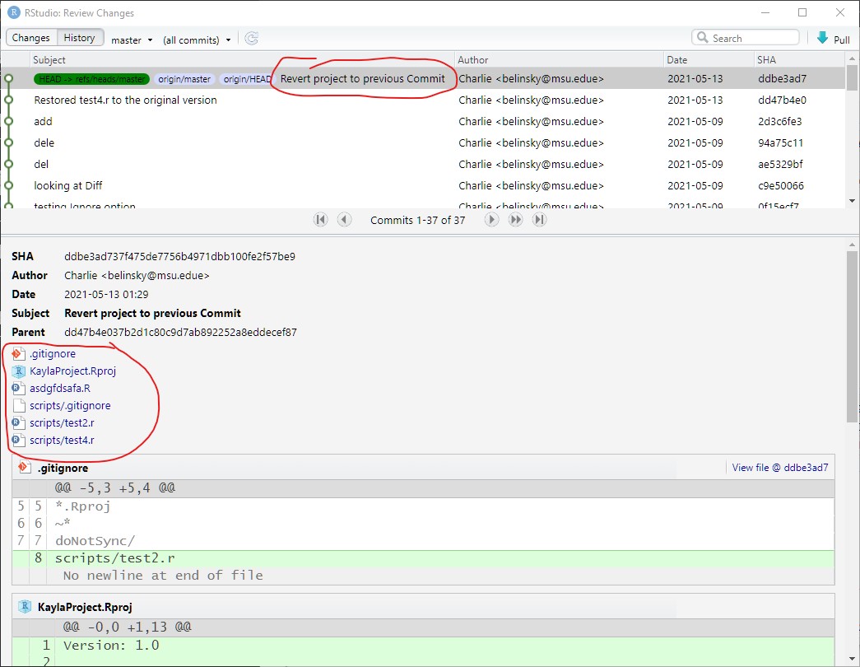The height and width of the screenshot is (667, 860).
Task: Select the 'dele' commit row
Action: pyautogui.click(x=423, y=142)
